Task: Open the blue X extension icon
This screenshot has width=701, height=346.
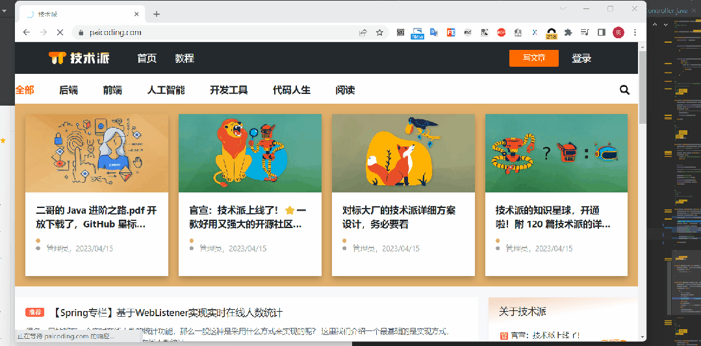Action: (534, 32)
